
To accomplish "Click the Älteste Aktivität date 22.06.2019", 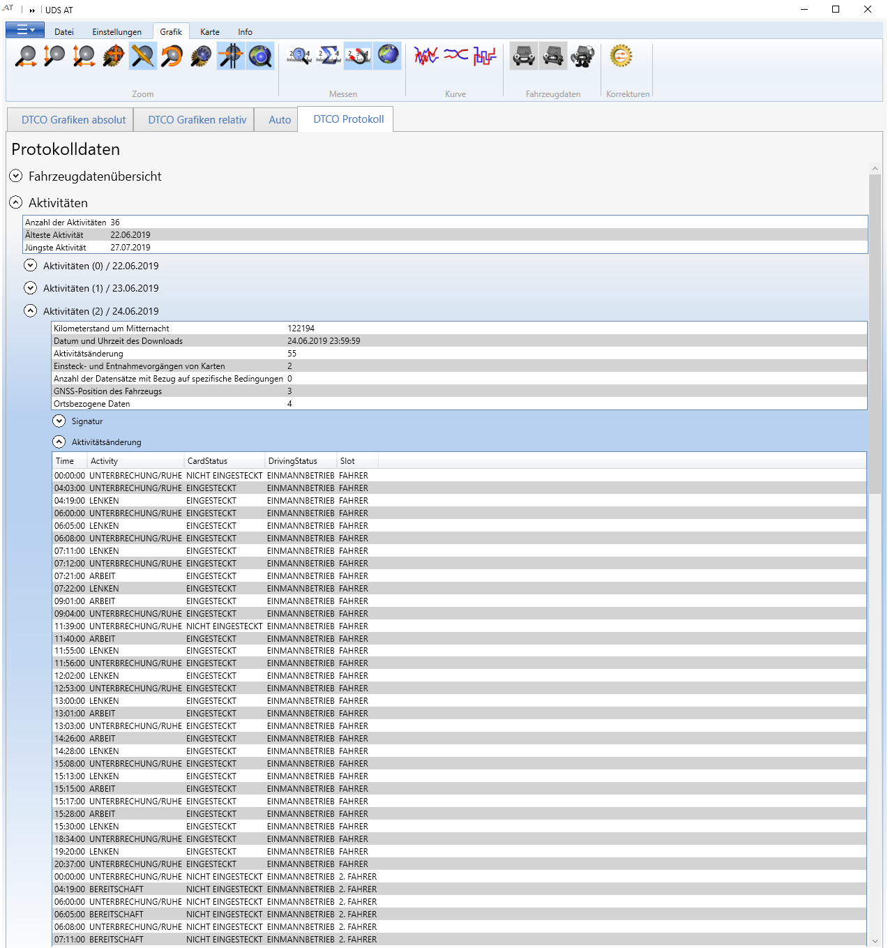I will (130, 235).
